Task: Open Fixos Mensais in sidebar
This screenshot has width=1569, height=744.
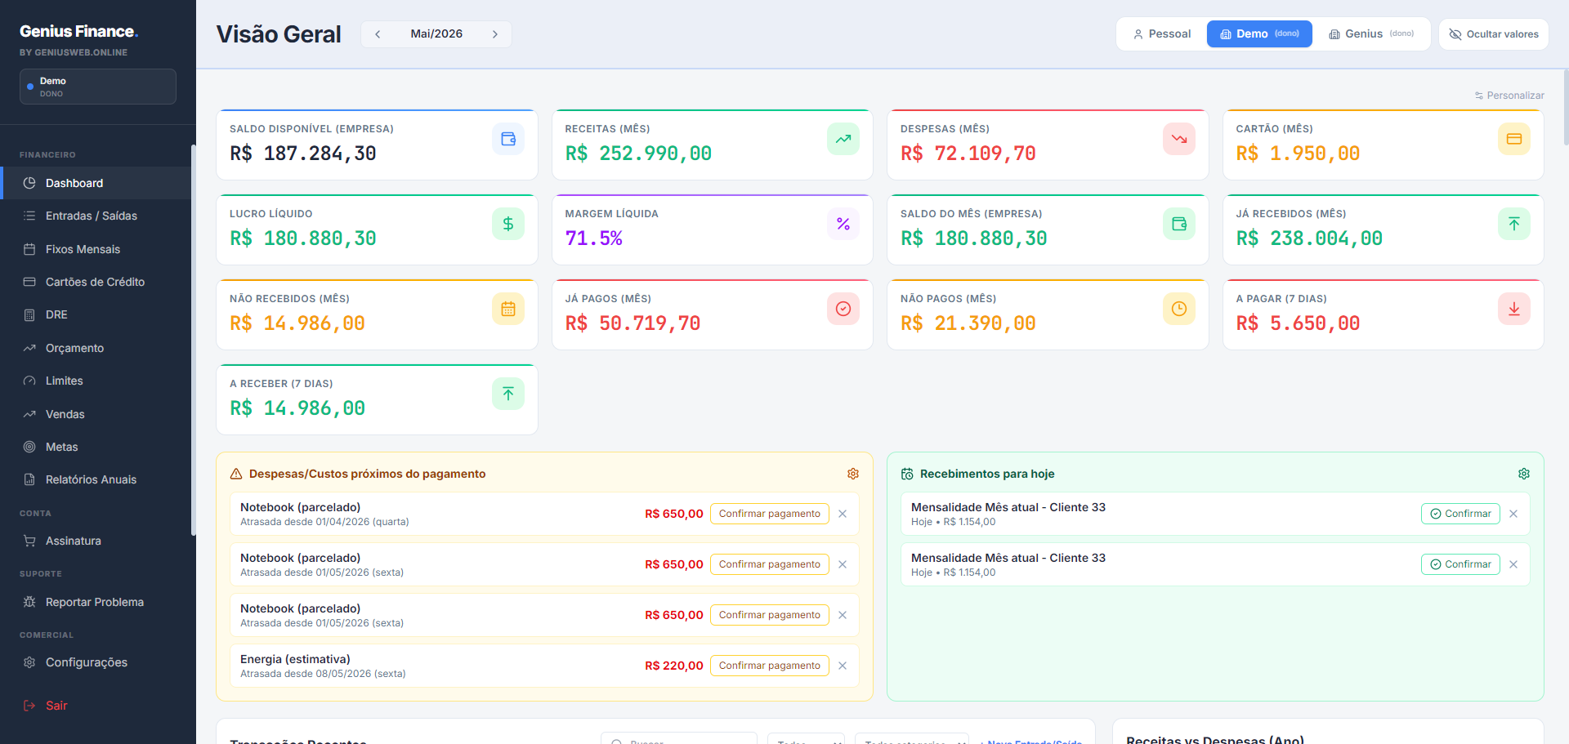Action: tap(96, 249)
